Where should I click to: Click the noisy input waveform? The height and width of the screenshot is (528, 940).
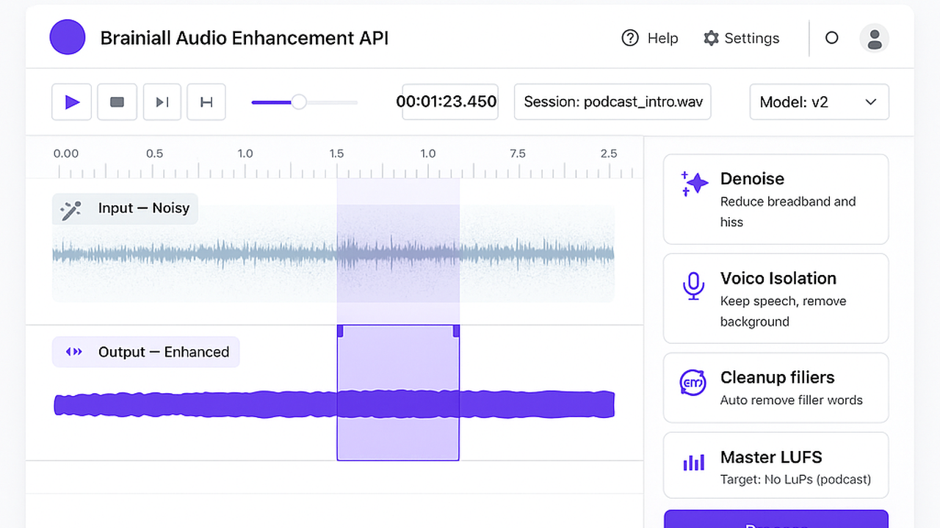coord(333,254)
